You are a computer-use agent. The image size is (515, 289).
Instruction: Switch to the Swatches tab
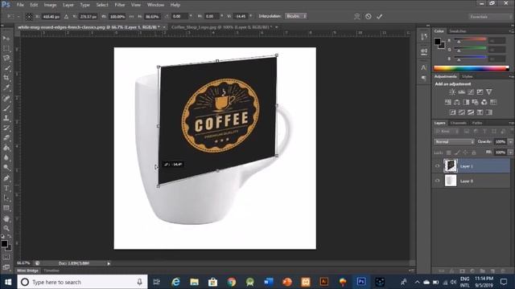[458, 31]
